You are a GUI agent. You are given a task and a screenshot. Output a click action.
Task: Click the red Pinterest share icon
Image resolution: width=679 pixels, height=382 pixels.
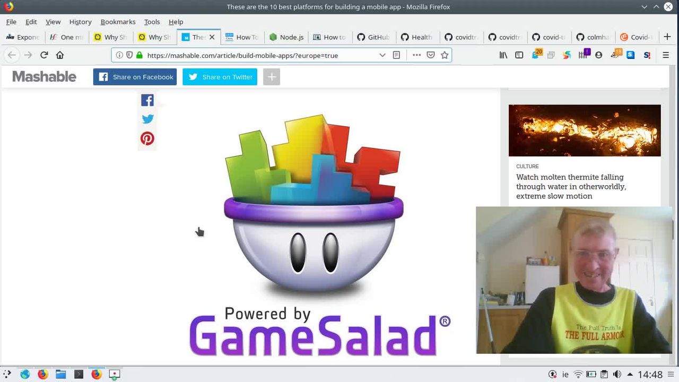(147, 138)
